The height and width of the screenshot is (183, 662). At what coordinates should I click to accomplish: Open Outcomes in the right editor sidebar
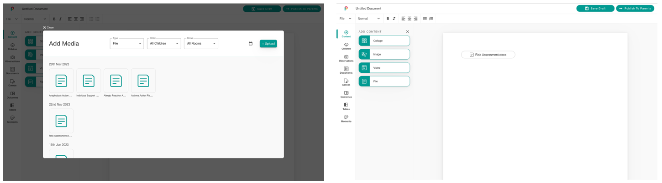click(346, 94)
